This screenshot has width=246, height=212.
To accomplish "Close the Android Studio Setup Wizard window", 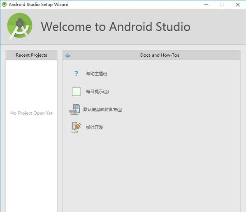I will coord(238,5).
